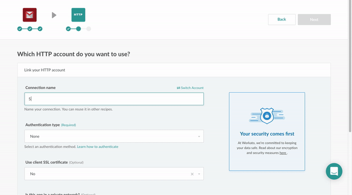
Task: Click the 'Link your HTTP account' header
Action: coord(44,70)
